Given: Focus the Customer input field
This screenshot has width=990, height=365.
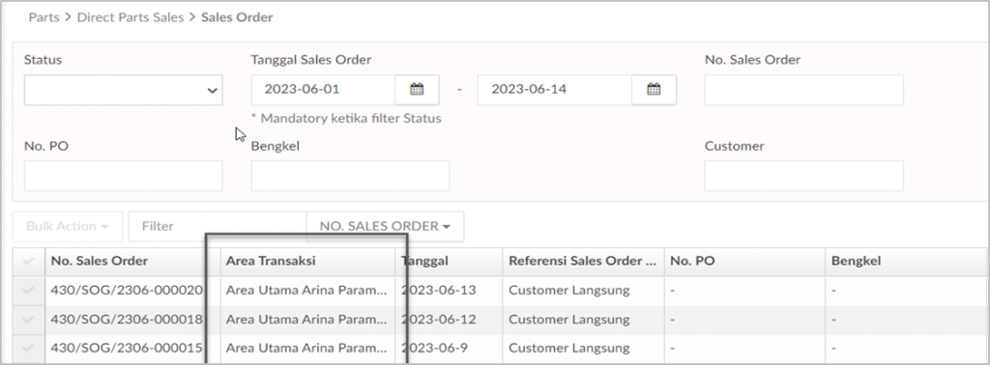Looking at the screenshot, I should 803,175.
